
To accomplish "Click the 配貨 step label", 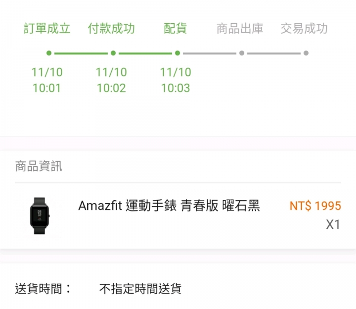I will pyautogui.click(x=176, y=29).
